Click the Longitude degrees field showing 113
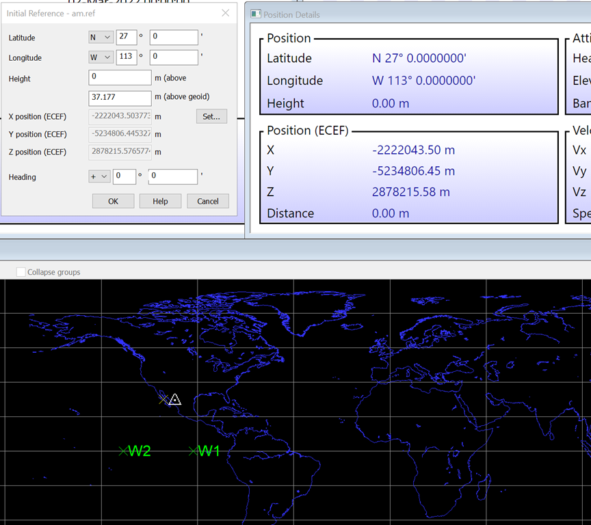591x525 pixels. click(126, 57)
